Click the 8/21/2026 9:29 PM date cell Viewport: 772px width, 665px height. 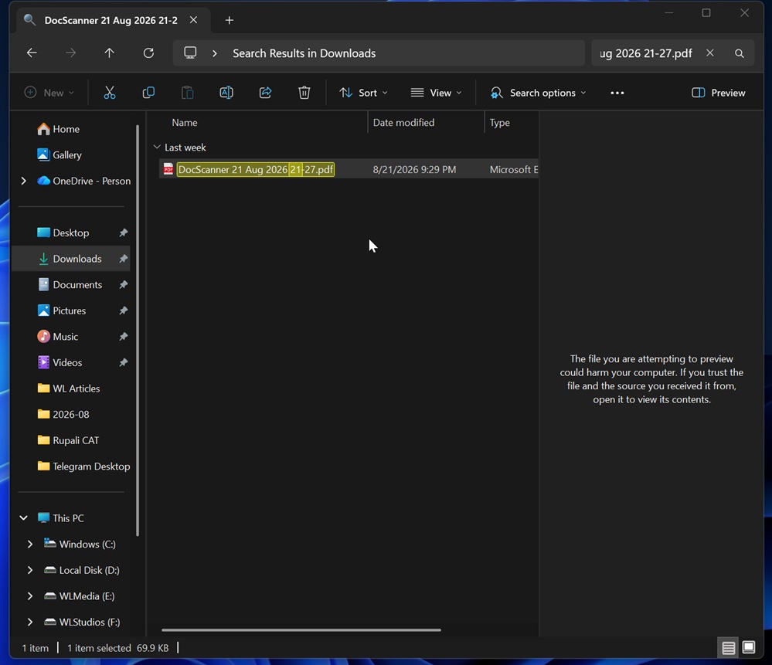click(x=414, y=169)
